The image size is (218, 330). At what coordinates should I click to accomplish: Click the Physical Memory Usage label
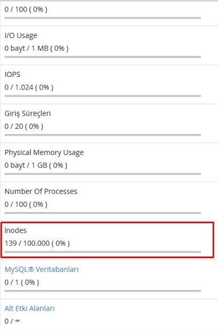44,153
